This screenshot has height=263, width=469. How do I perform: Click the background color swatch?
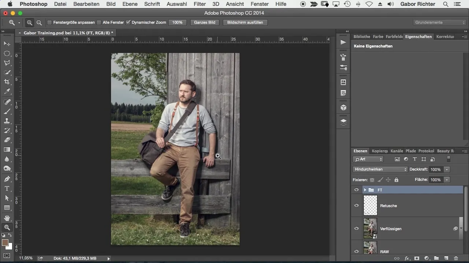[x=10, y=247]
